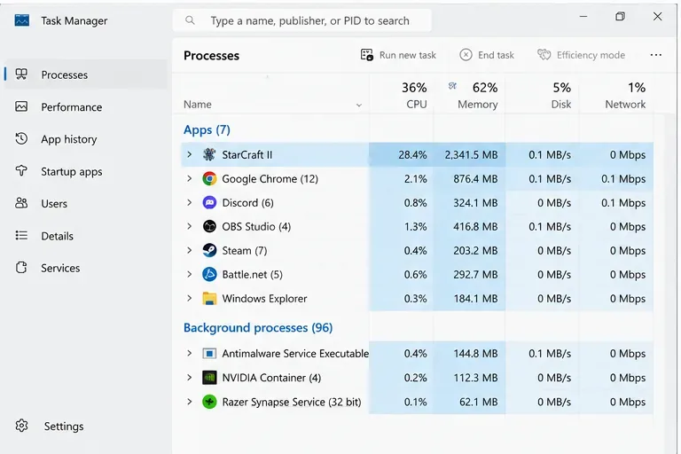Go to Startup apps page
This screenshot has width=681, height=454.
pyautogui.click(x=85, y=171)
